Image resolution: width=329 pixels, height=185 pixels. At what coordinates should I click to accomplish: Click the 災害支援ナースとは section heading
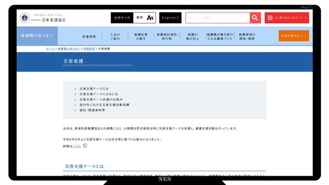(x=84, y=166)
